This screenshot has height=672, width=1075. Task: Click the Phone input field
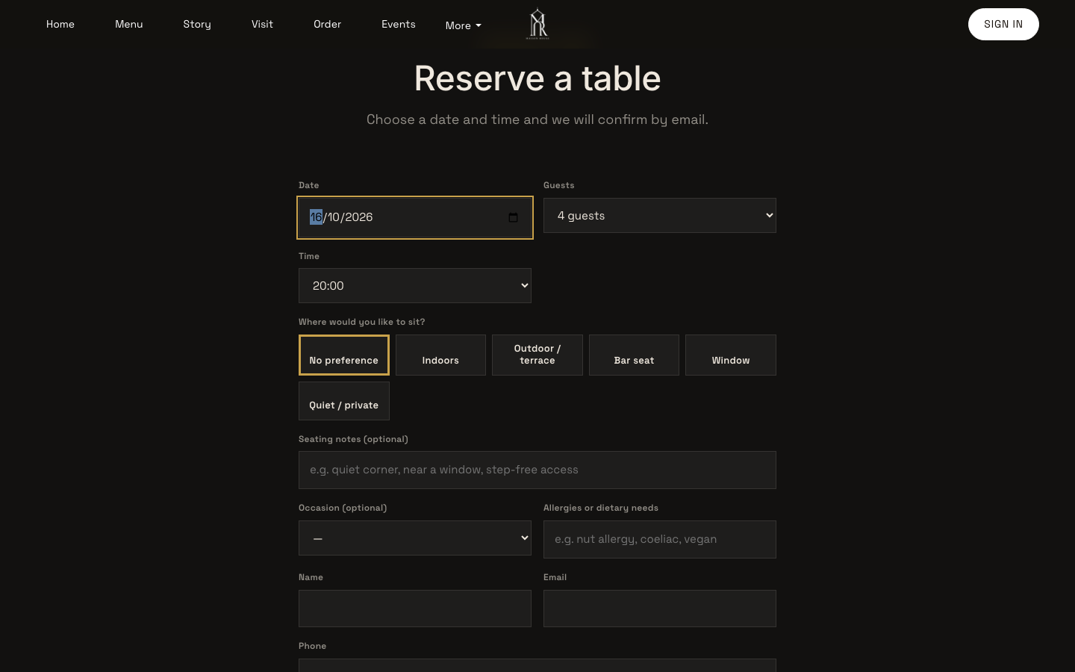[x=537, y=665]
